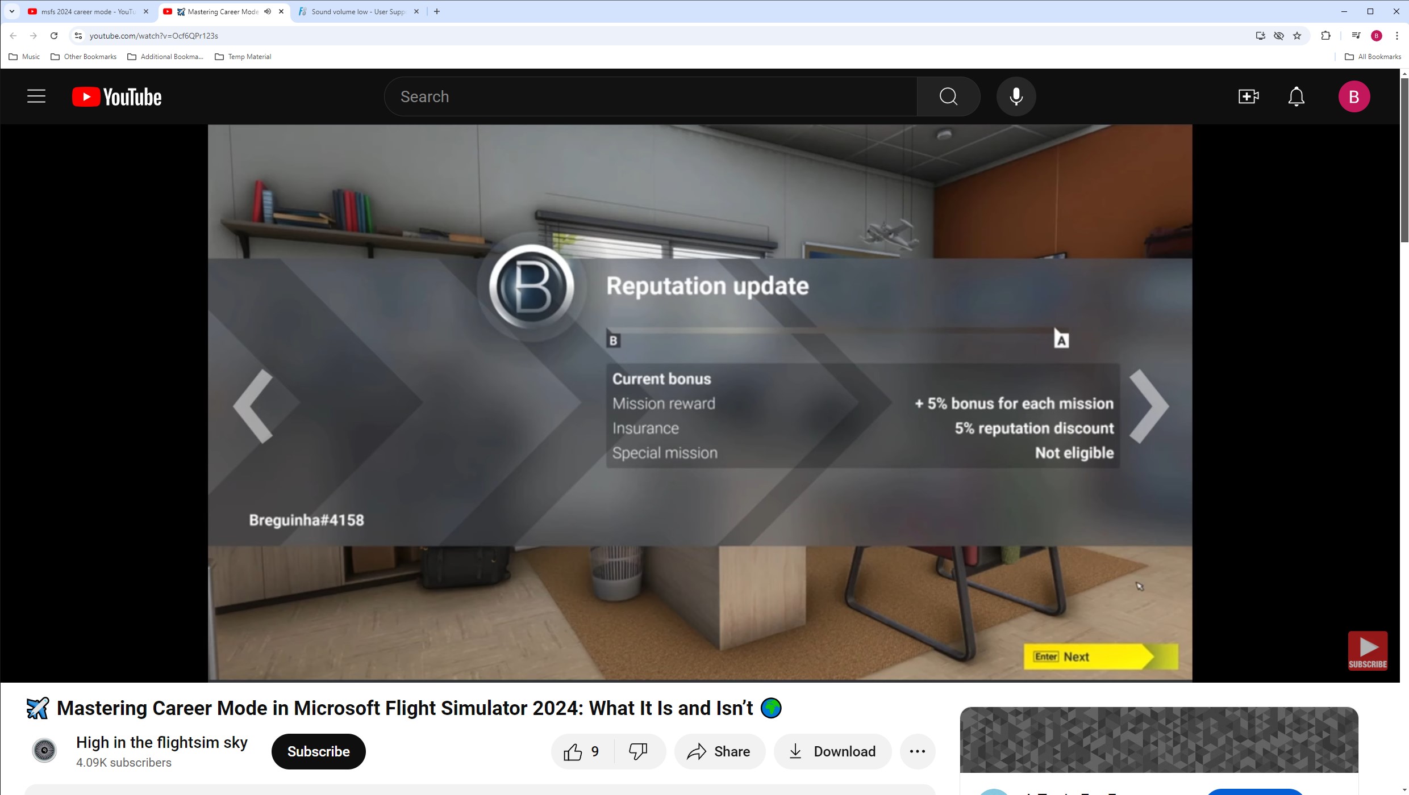This screenshot has width=1409, height=795.
Task: Click the like count number 9
Action: [x=594, y=751]
